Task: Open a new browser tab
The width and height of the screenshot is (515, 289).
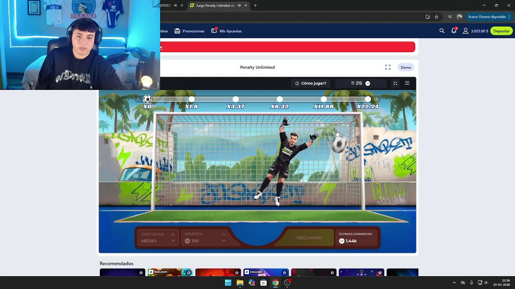Action: coord(255,5)
